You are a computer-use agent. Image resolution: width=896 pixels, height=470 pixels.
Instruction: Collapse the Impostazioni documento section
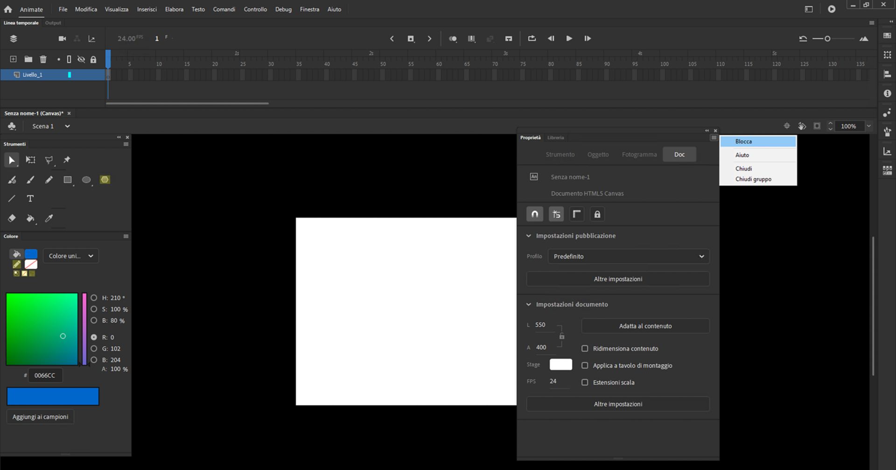click(x=529, y=304)
